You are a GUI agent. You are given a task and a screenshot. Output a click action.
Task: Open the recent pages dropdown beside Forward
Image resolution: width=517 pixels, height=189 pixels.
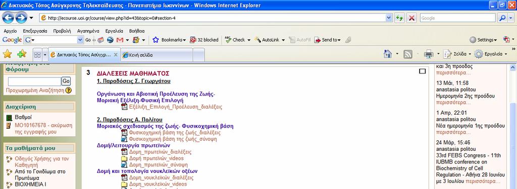[x=32, y=18]
